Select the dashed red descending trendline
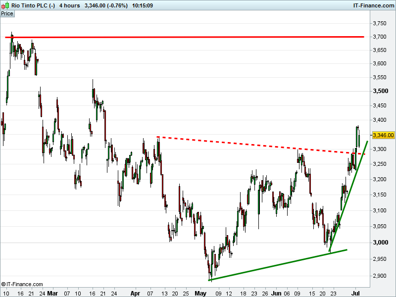The height and width of the screenshot is (297, 396). [260, 146]
